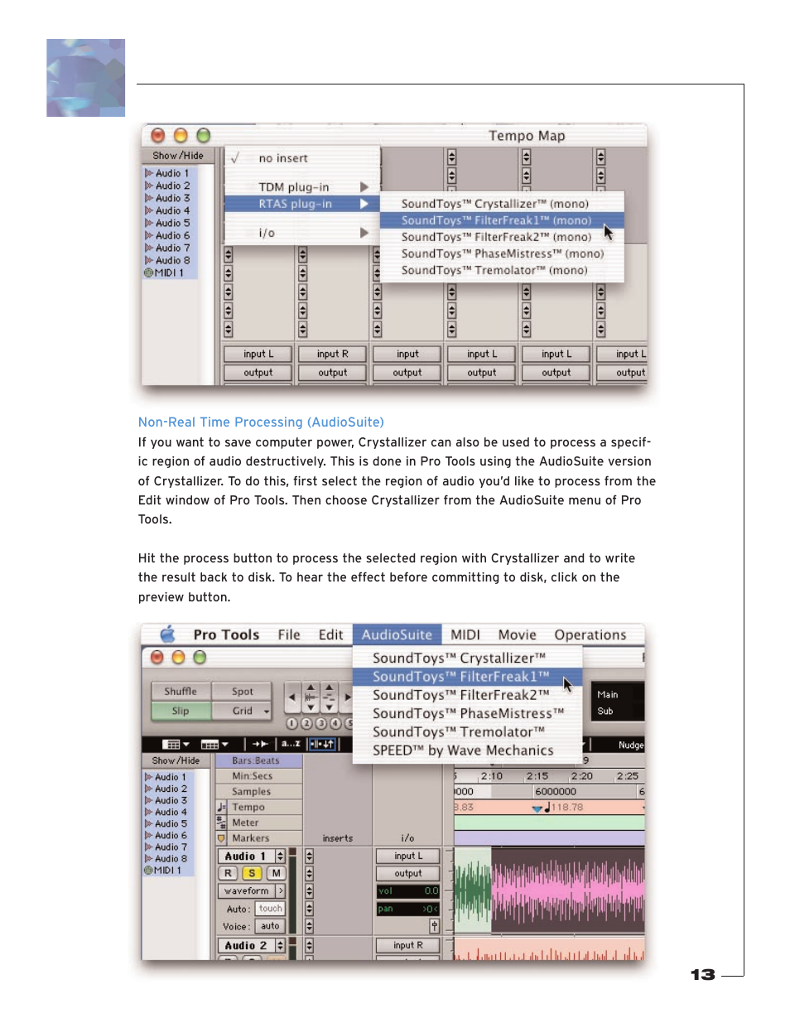Expand TDM plug-in submenu
This screenshot has height=1023, width=790.
pos(302,187)
